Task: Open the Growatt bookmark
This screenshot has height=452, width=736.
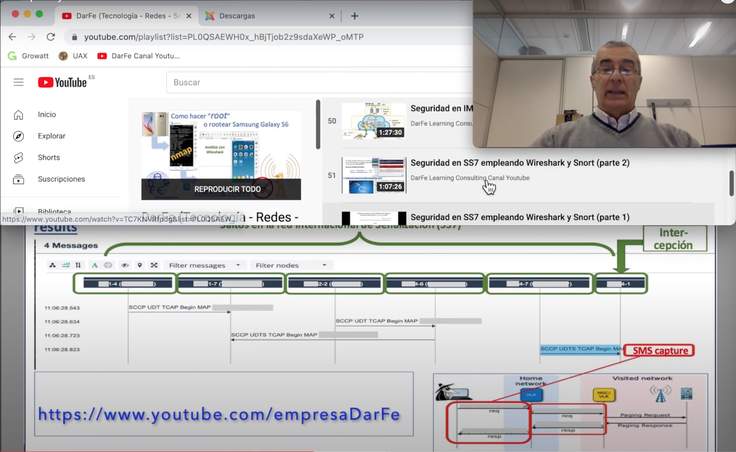Action: [28, 56]
